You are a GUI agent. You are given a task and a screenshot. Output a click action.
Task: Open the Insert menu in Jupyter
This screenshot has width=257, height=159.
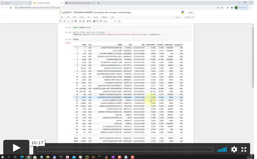(81, 17)
